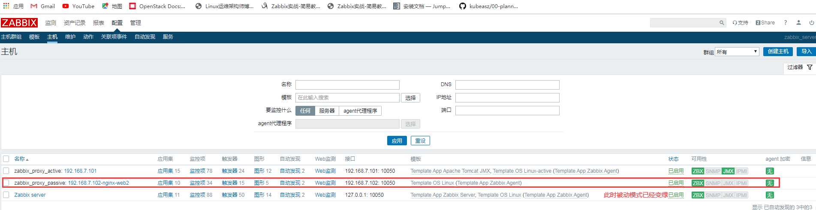Click 已启用 status for zabbix_proxy_active

click(676, 171)
